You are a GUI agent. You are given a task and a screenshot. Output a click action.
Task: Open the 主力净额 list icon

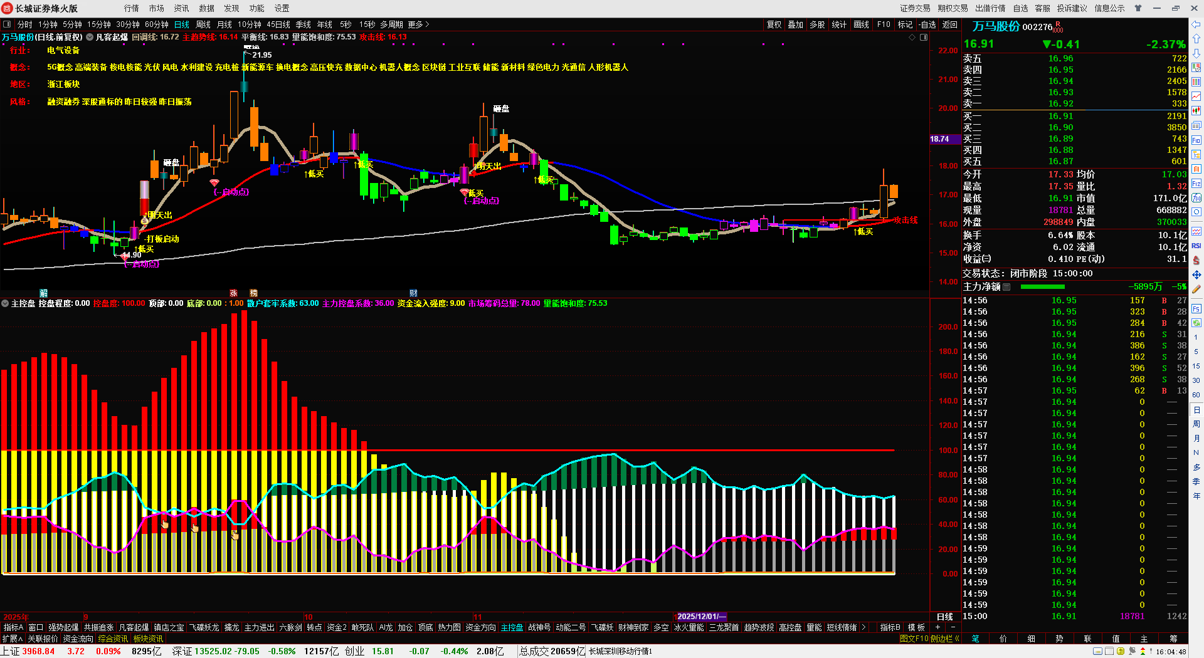coord(1006,287)
